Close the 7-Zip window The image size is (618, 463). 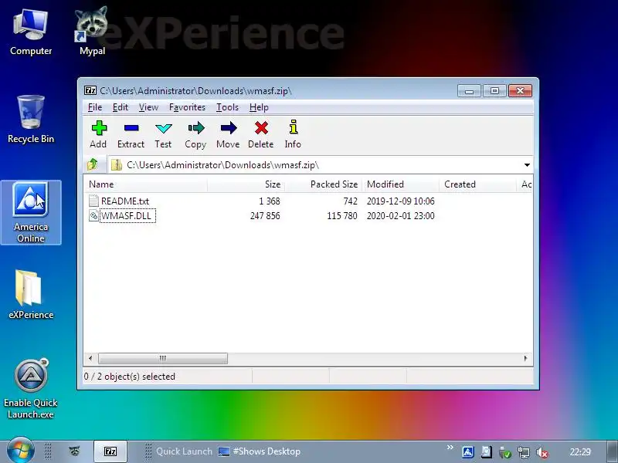[x=520, y=91]
